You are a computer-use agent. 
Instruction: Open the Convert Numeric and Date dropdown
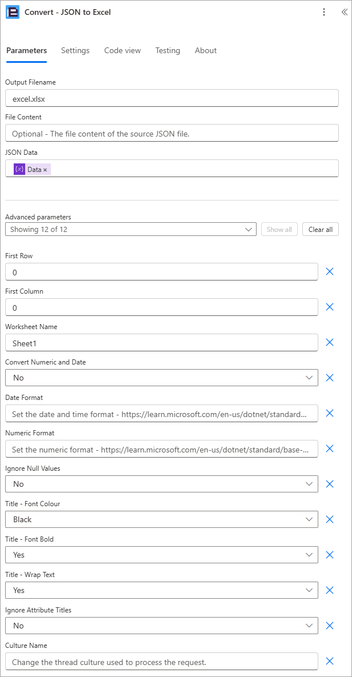coord(162,378)
